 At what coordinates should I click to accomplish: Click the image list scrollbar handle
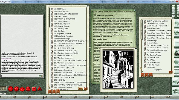142,30
